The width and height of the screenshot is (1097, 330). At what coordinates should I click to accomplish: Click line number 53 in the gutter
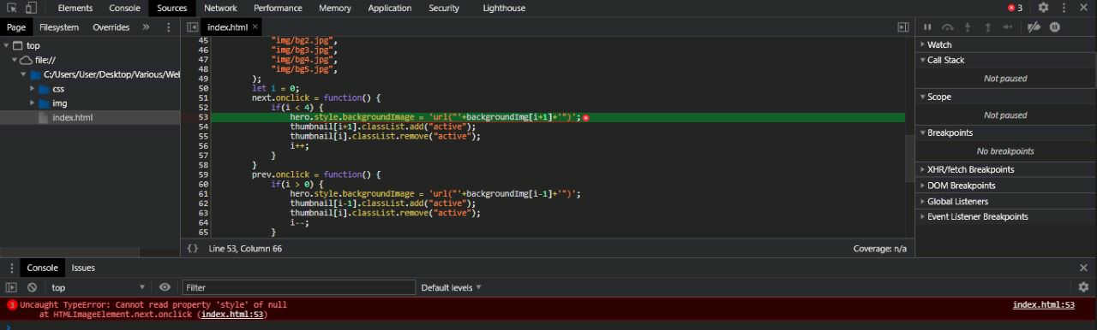(203, 117)
